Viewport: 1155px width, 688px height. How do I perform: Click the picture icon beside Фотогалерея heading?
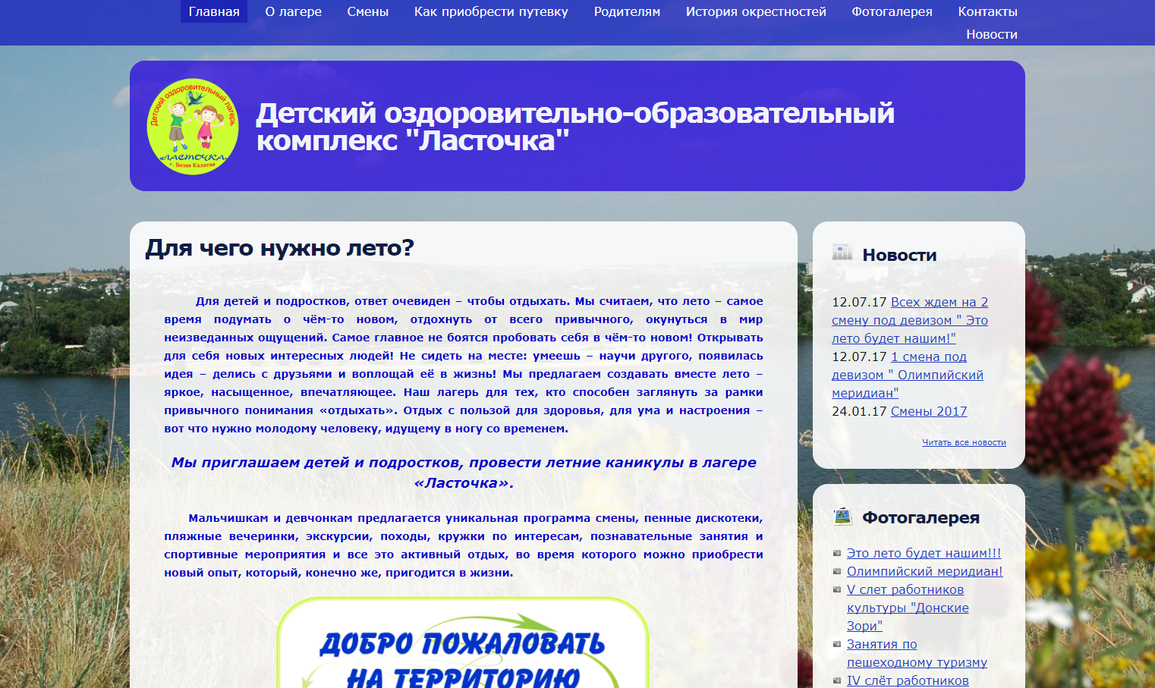coord(842,517)
